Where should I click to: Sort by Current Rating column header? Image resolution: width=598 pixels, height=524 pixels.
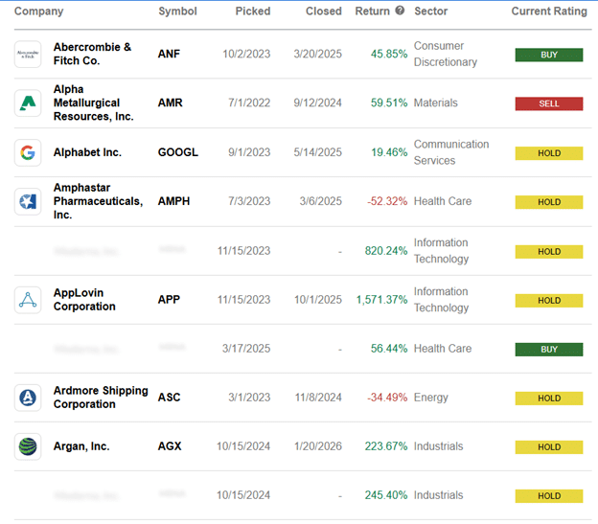click(549, 11)
